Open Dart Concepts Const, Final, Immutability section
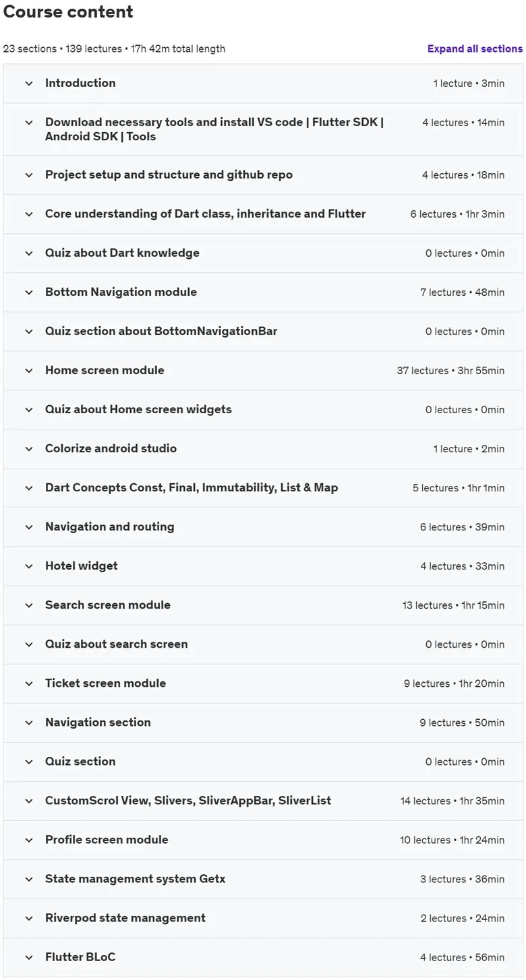Viewport: 526px width, 980px height. tap(263, 488)
